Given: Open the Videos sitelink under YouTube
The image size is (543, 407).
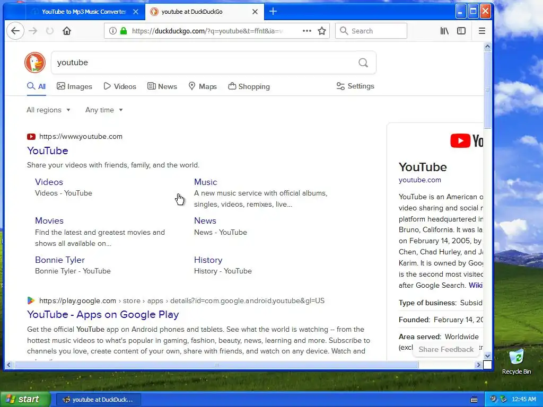Looking at the screenshot, I should [49, 182].
